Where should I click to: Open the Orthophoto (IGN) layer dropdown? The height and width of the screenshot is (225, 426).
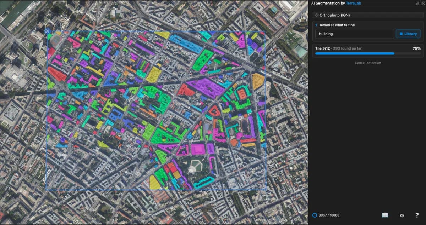367,15
